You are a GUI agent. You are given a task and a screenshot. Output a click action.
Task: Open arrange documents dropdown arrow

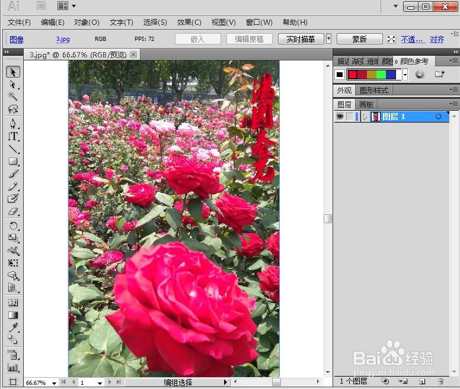(74, 6)
